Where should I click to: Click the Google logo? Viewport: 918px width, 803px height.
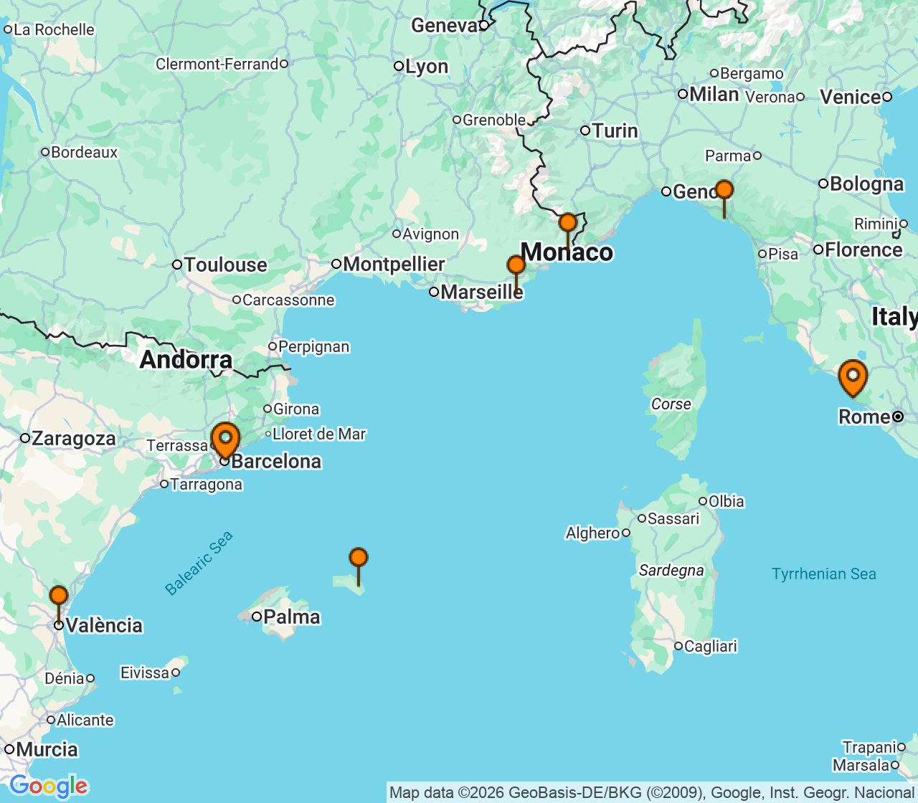[48, 786]
